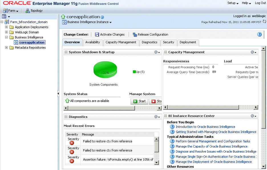267x170 pixels.
Task: Open Manage the Capacity of Oracle BI link
Action: pos(211,146)
